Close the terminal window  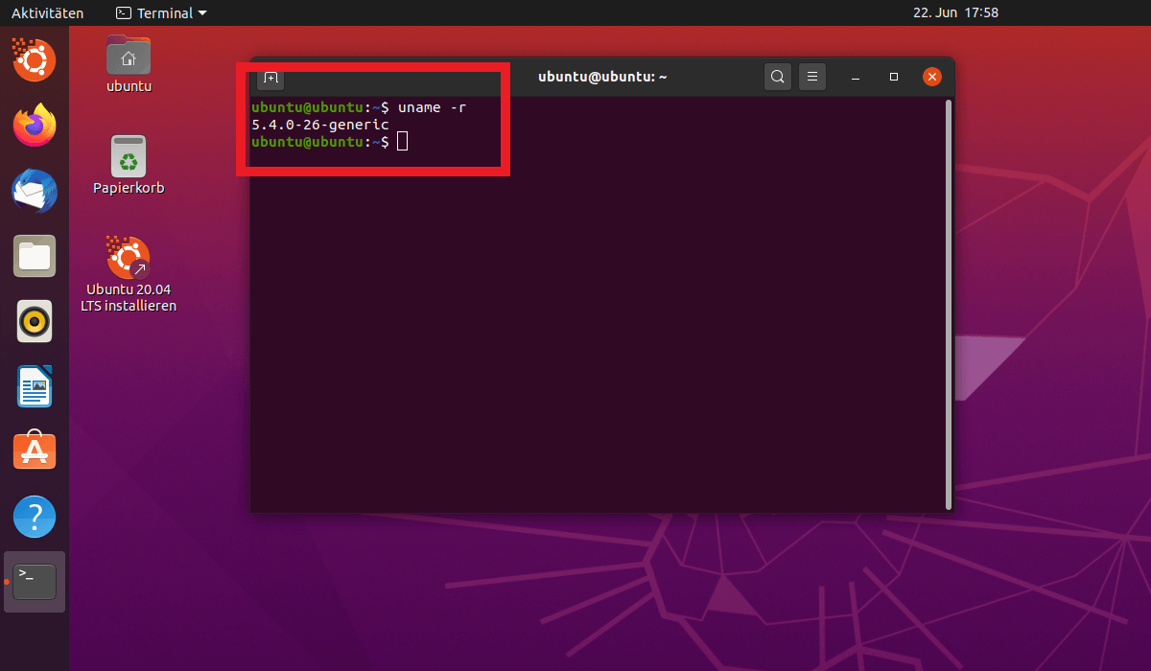pos(931,77)
